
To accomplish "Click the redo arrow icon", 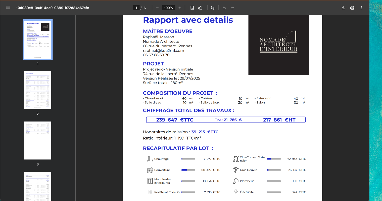I will click(x=232, y=8).
